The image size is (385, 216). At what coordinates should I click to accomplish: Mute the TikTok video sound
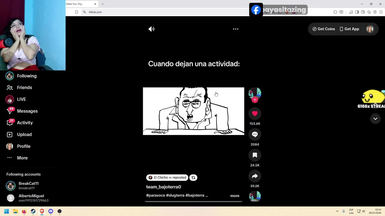tap(151, 29)
